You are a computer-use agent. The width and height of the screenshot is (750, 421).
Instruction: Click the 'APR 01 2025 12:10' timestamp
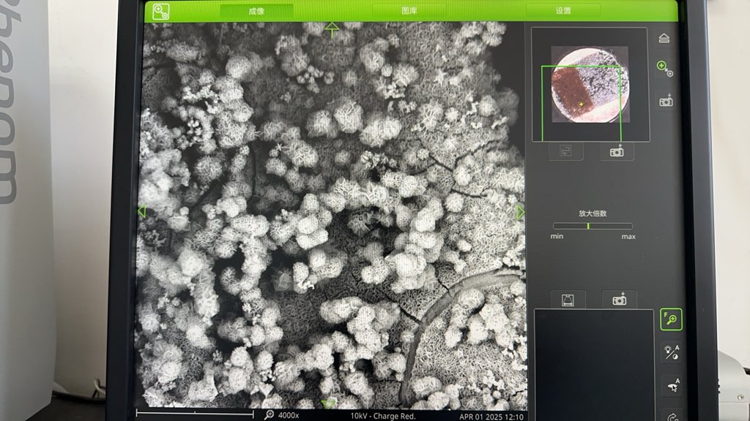[491, 417]
